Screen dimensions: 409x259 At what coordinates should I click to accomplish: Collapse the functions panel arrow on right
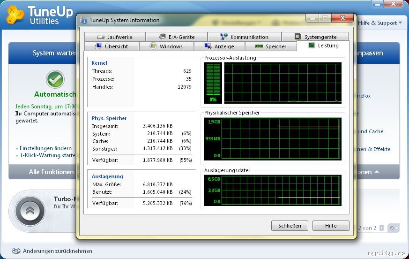pos(377,172)
